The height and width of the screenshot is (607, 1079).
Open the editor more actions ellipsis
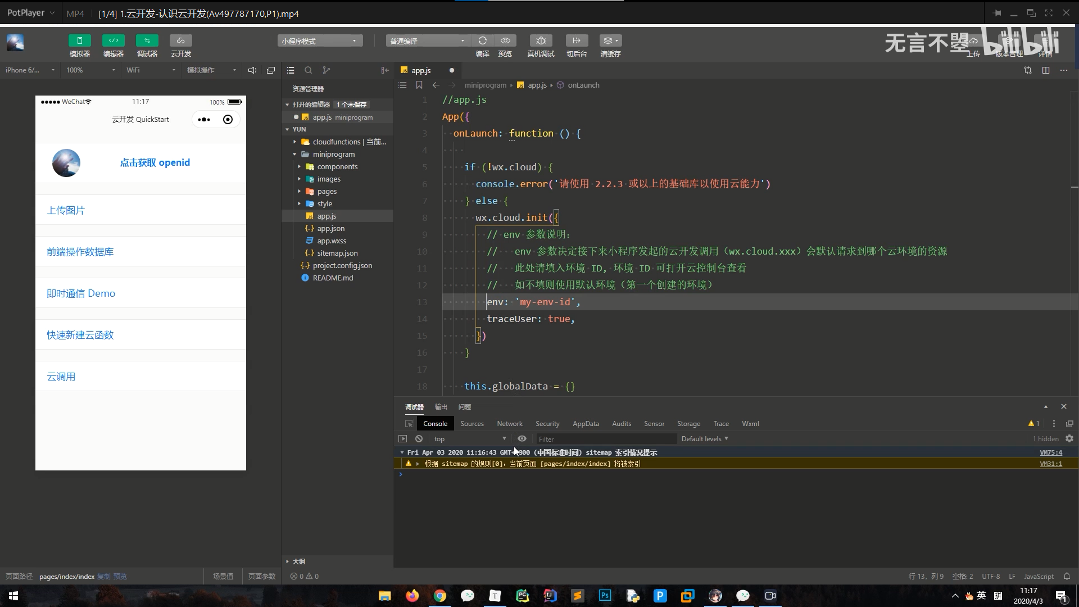pos(1064,70)
